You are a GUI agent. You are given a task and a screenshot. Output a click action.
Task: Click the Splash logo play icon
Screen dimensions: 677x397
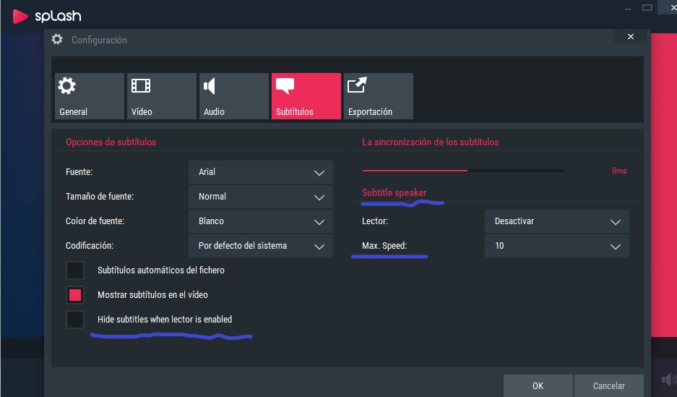tap(20, 15)
